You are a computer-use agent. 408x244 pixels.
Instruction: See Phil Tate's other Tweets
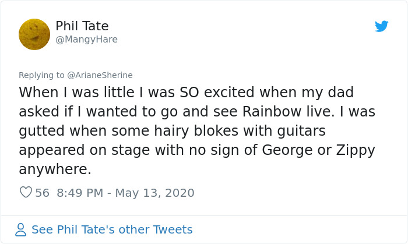(x=112, y=229)
